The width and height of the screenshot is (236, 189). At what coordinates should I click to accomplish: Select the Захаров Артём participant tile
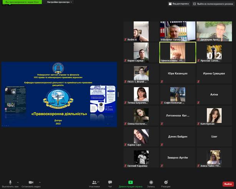point(178,158)
